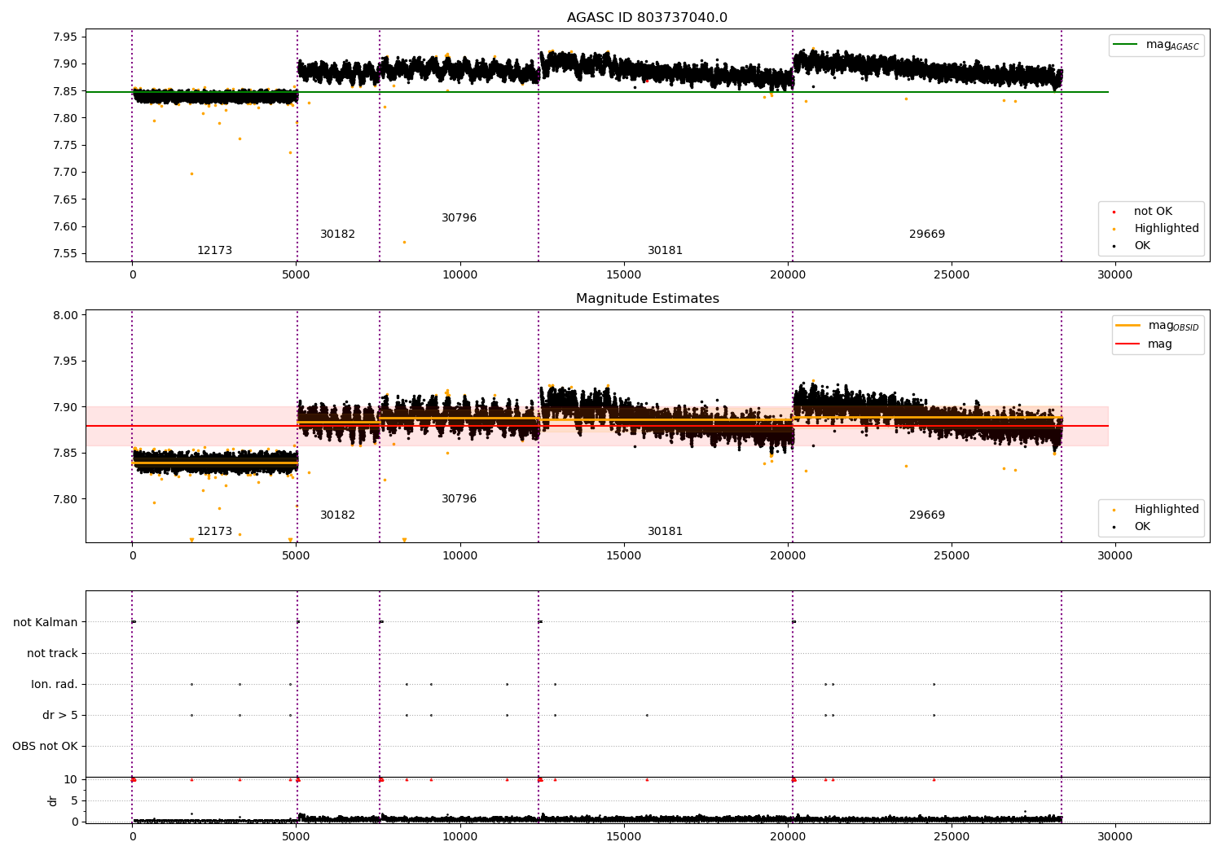Click obsid label 12173 in Magnitude Estimates plot
This screenshot has height=855, width=1222.
point(214,532)
